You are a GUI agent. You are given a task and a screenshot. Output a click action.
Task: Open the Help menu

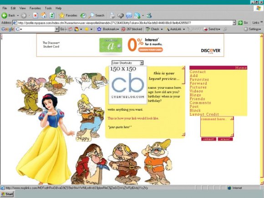[x=58, y=8]
